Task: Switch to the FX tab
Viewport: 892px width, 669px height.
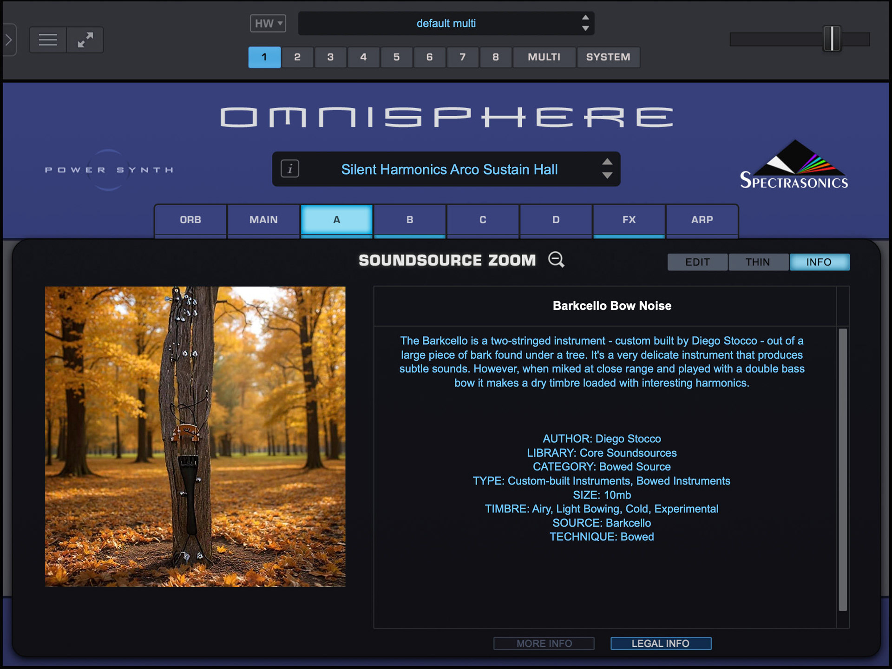Action: pyautogui.click(x=629, y=220)
